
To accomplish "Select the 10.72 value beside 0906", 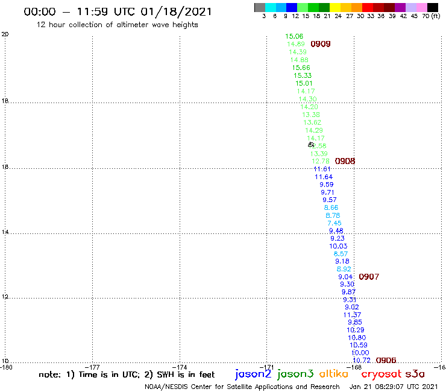I will (x=362, y=361).
